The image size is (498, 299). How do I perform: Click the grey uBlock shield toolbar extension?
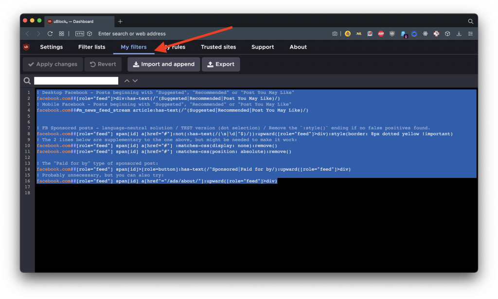point(392,34)
